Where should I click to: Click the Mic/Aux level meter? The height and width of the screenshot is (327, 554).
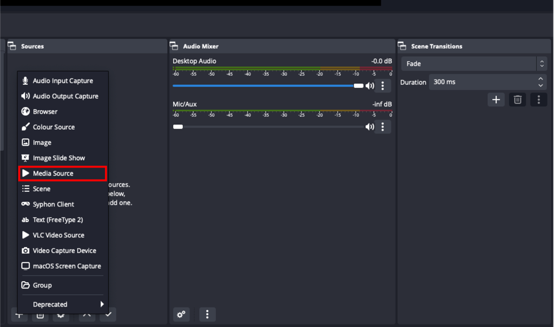point(282,111)
